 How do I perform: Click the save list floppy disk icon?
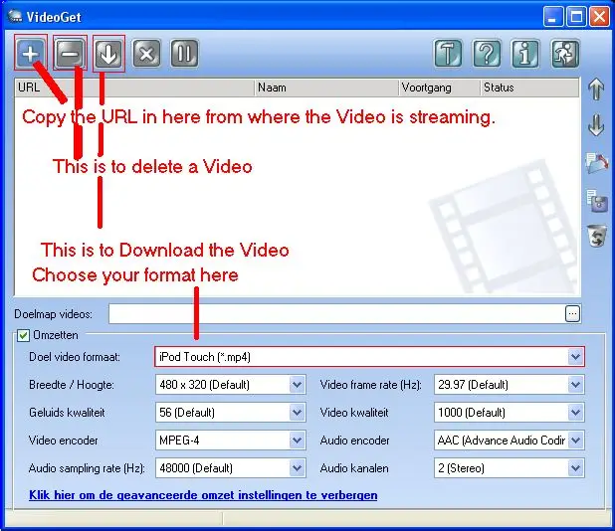(x=597, y=201)
